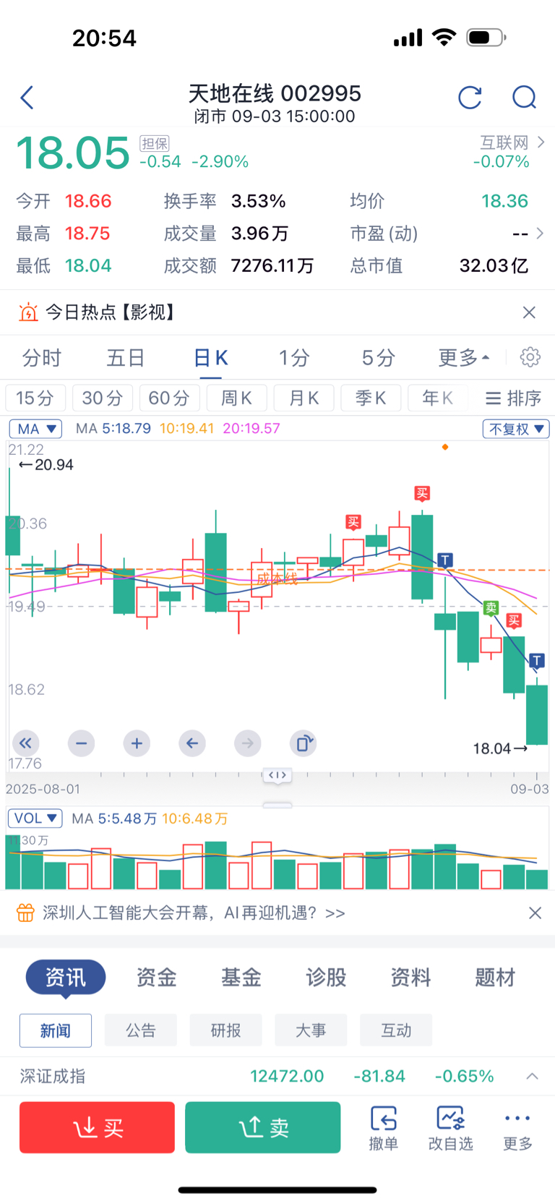555x1204 pixels.
Task: Open 互联网 sector chevron
Action: (x=541, y=142)
